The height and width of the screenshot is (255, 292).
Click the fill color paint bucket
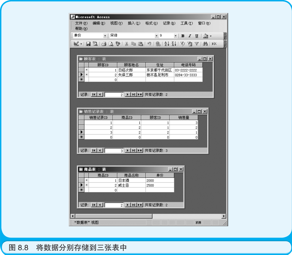click(x=206, y=36)
